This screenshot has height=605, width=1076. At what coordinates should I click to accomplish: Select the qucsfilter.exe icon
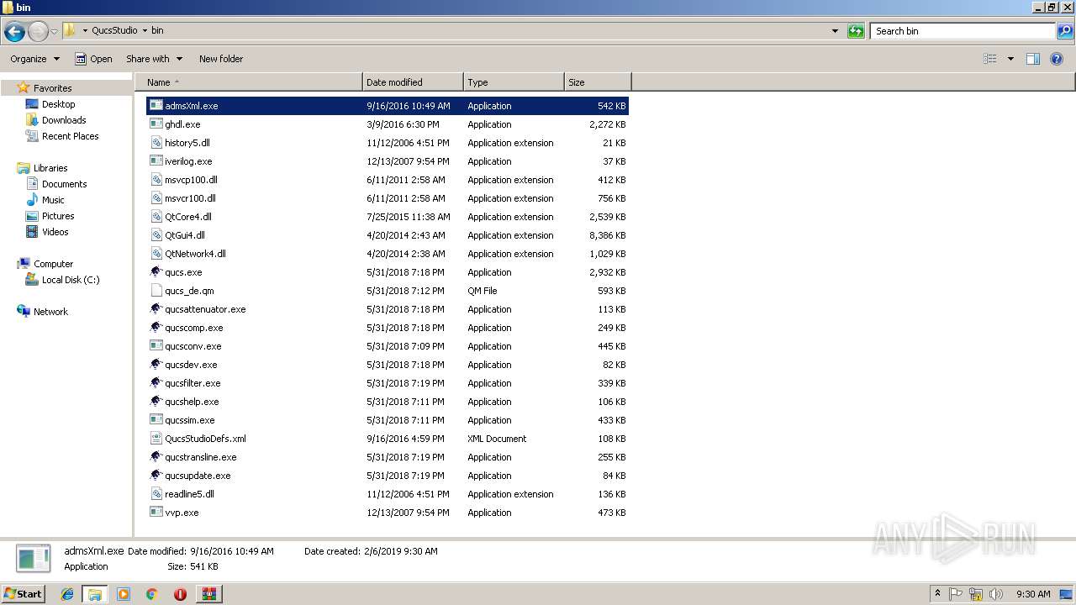(156, 383)
